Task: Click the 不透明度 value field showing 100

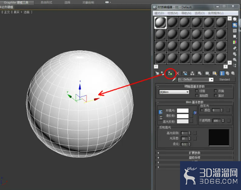Action: [x=217, y=121]
